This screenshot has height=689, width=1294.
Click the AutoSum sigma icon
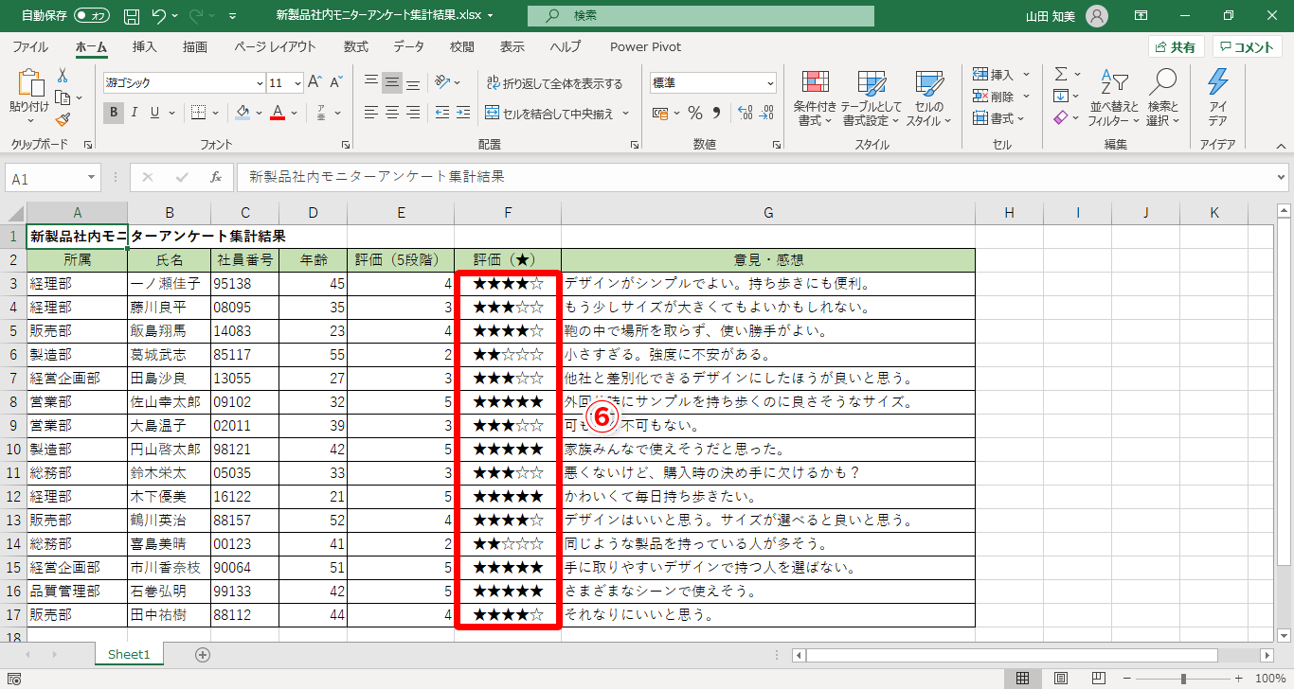click(1061, 74)
